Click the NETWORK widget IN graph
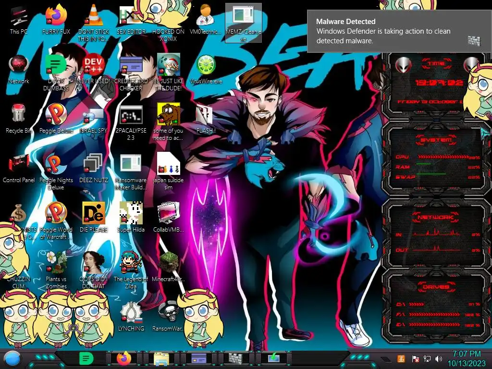 (x=436, y=233)
